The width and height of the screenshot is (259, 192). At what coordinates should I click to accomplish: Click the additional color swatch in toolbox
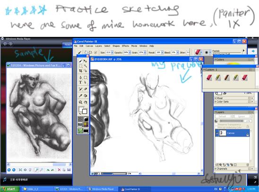click(x=85, y=112)
